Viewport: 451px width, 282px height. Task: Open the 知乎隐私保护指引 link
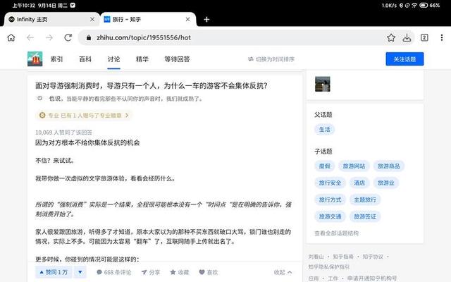[x=329, y=267]
